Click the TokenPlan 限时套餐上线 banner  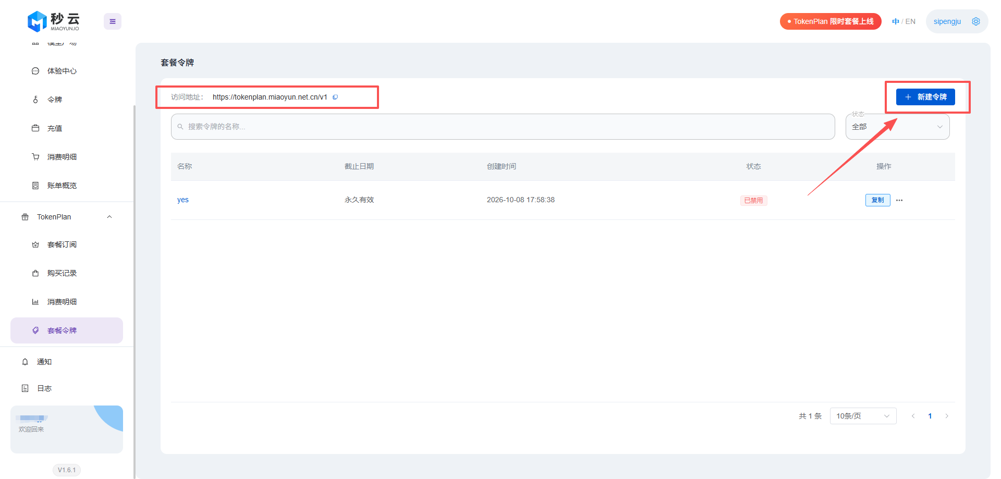pos(831,21)
